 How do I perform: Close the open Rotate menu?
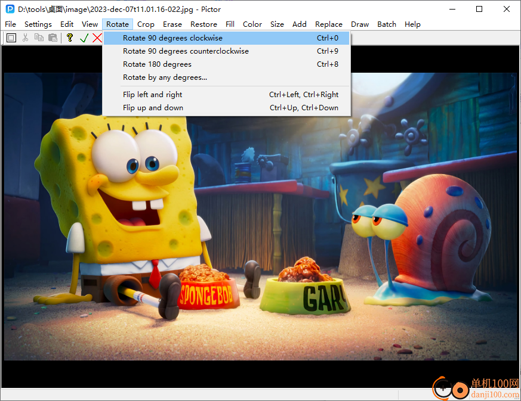(118, 24)
